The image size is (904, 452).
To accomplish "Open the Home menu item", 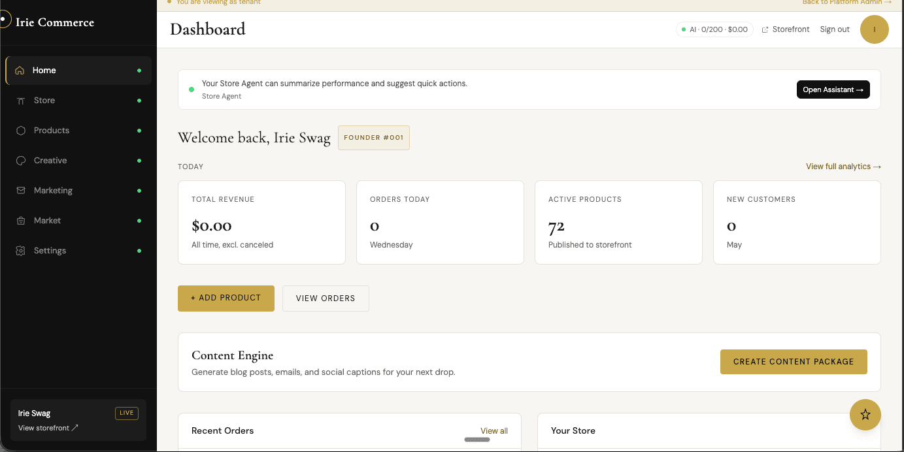I will [78, 71].
